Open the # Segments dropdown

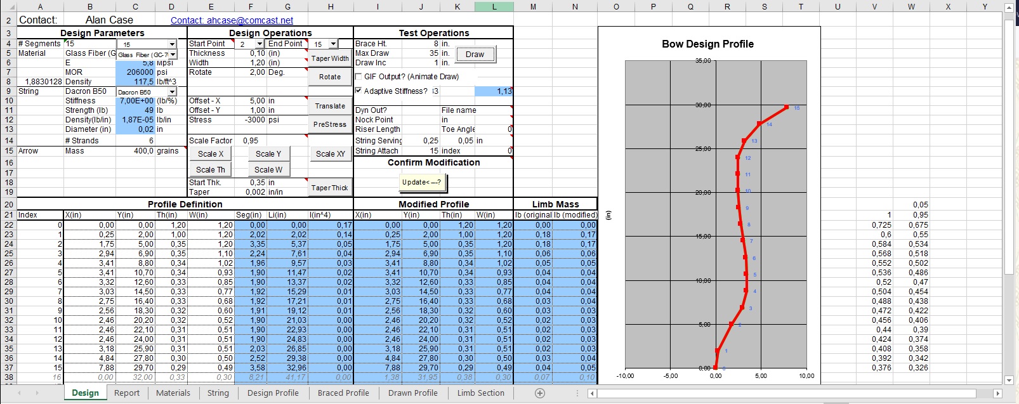[x=173, y=44]
